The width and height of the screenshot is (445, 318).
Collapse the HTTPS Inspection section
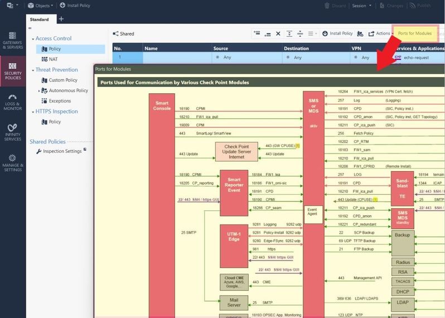pos(33,112)
